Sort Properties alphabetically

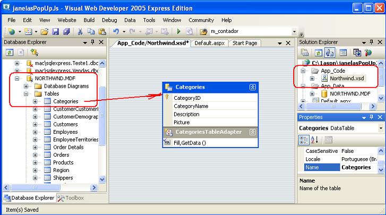pos(314,140)
